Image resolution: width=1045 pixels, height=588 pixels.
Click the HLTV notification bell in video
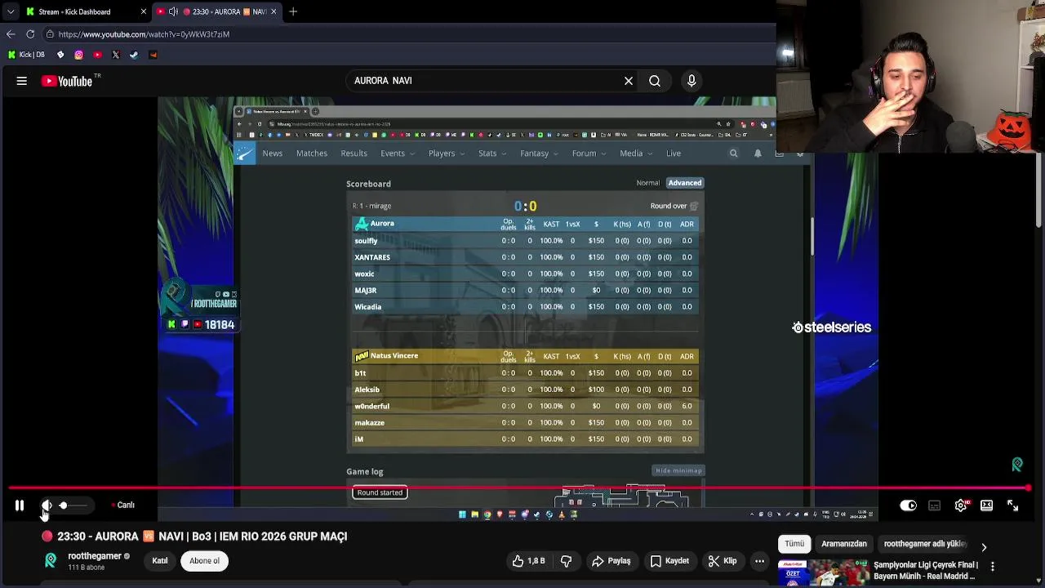tap(758, 154)
